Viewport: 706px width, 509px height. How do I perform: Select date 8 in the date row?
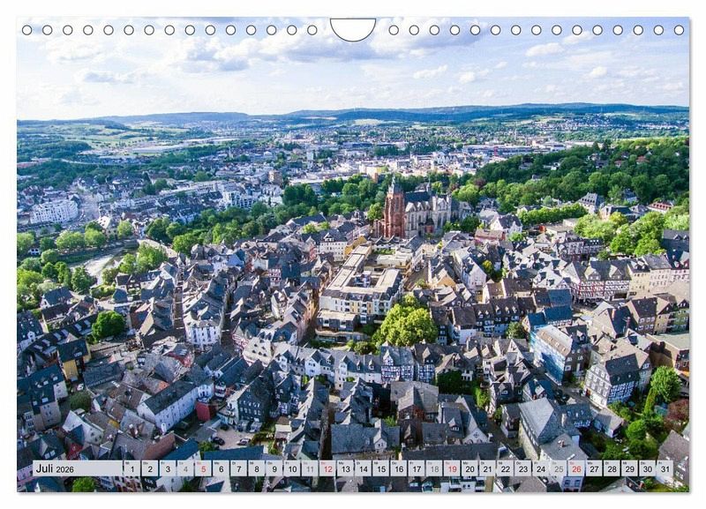click(256, 468)
